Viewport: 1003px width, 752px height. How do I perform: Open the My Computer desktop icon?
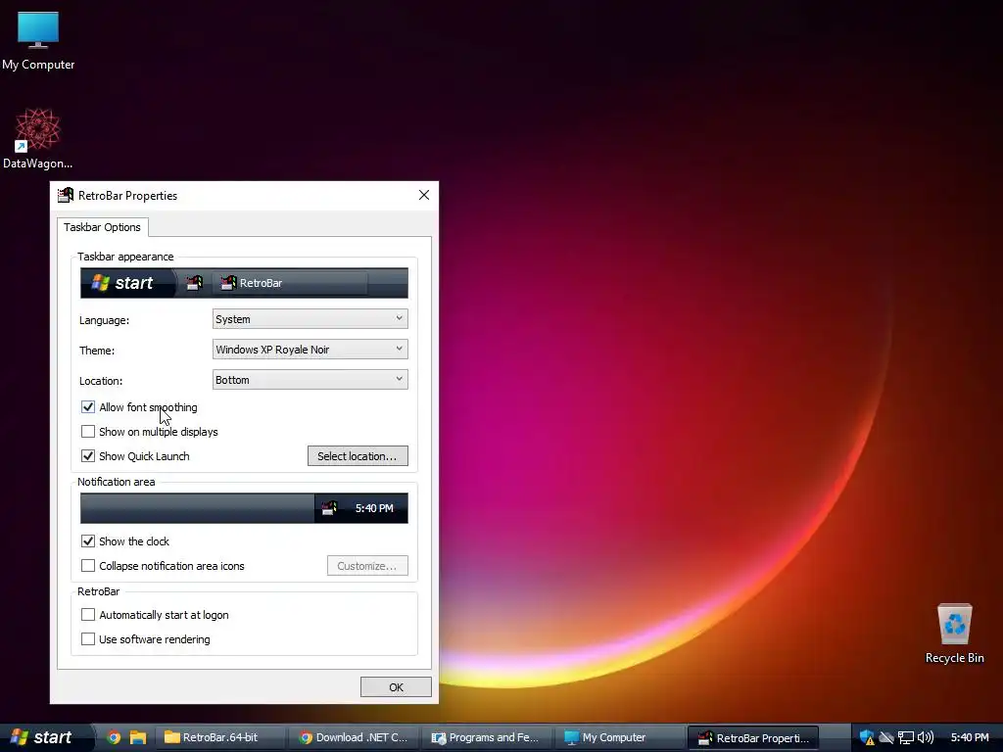click(x=38, y=39)
